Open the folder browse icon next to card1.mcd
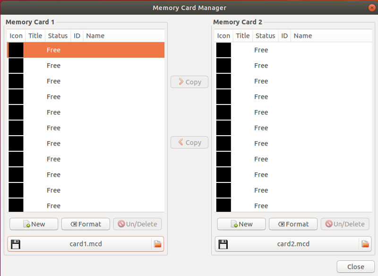This screenshot has height=276, width=378. coord(157,244)
